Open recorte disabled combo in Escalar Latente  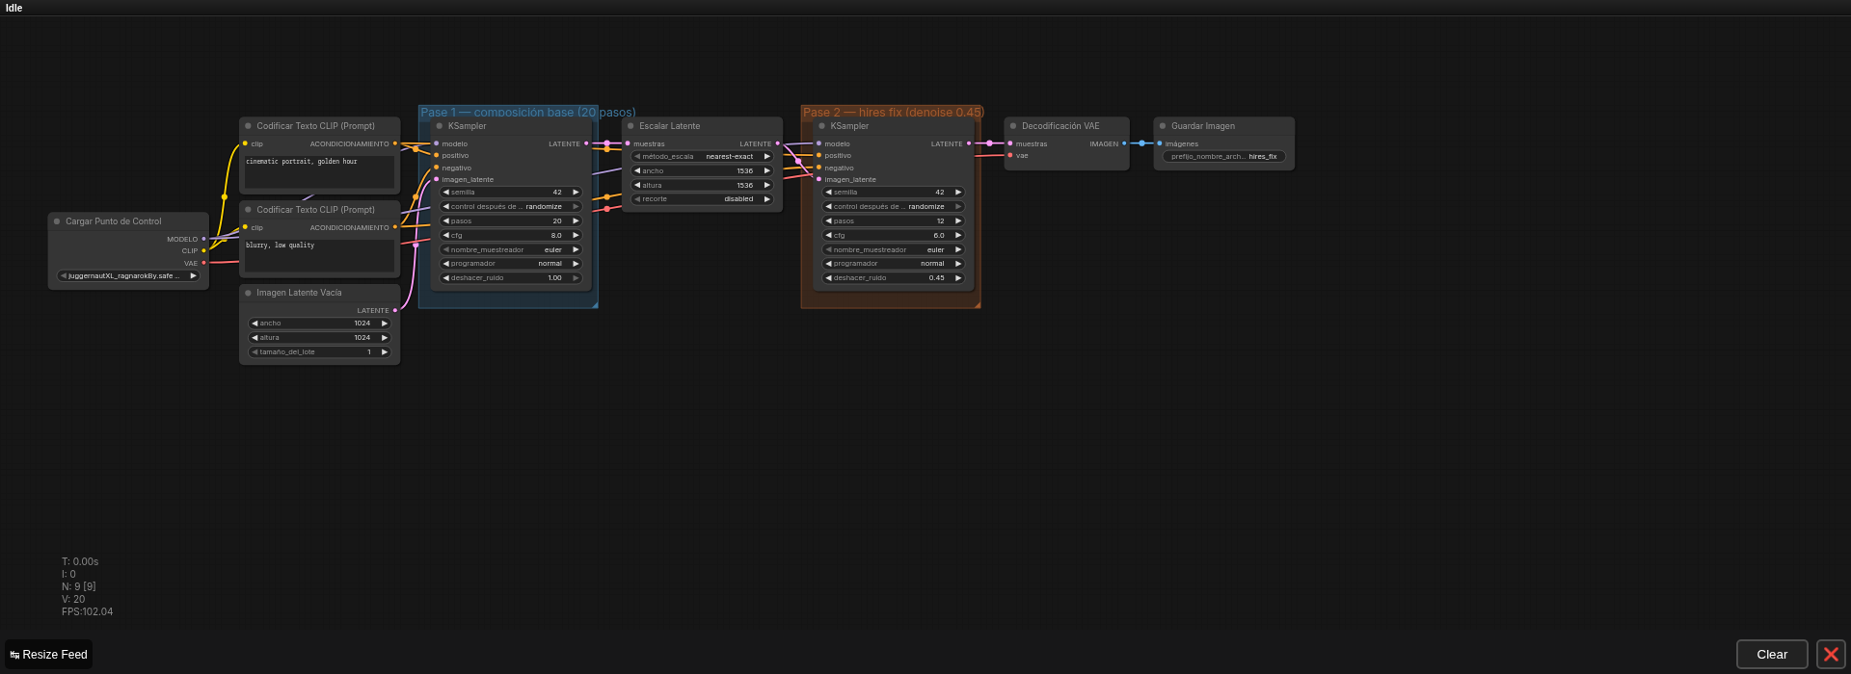point(703,199)
